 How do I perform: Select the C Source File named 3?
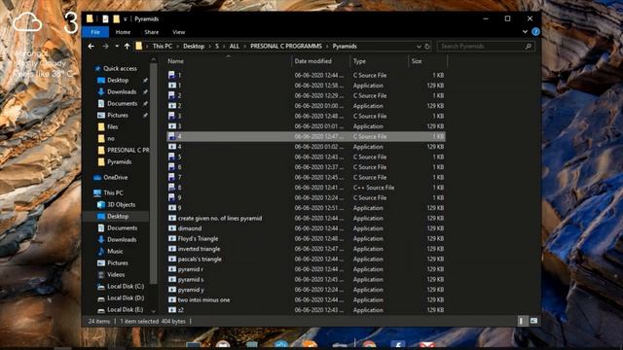click(306, 116)
